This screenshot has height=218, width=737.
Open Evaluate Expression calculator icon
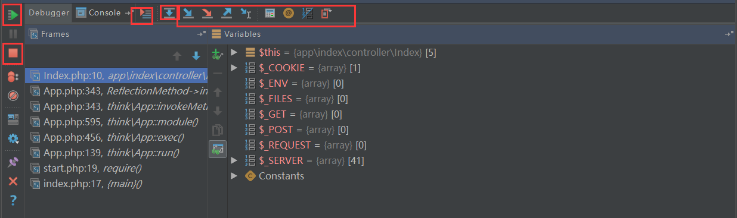point(270,13)
